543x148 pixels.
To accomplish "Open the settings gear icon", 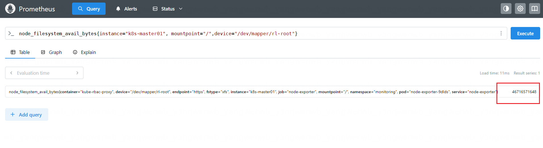I will point(520,9).
